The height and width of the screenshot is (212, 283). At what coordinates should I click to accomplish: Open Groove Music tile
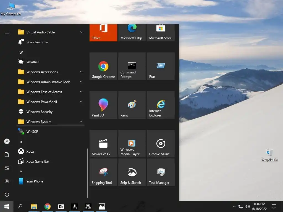(x=161, y=144)
